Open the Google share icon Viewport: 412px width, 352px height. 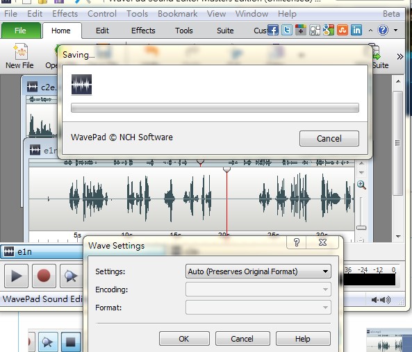coord(329,30)
